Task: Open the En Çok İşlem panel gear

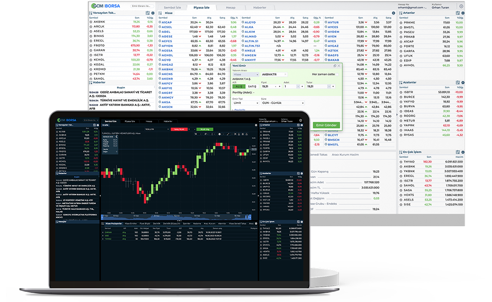Action: (463, 152)
